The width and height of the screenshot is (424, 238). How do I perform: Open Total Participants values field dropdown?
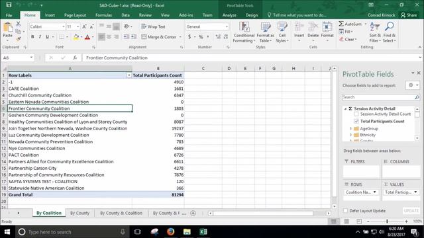[x=415, y=192]
